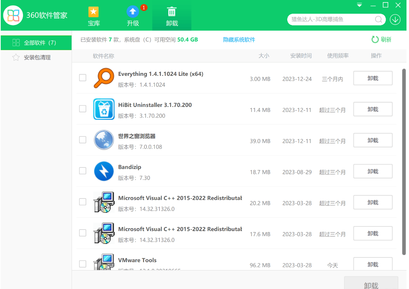
Task: Open the title bar dropdown menu triangle
Action: [x=360, y=5]
